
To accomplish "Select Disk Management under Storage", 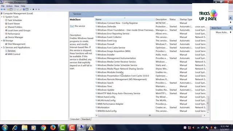I will click(x=16, y=44).
